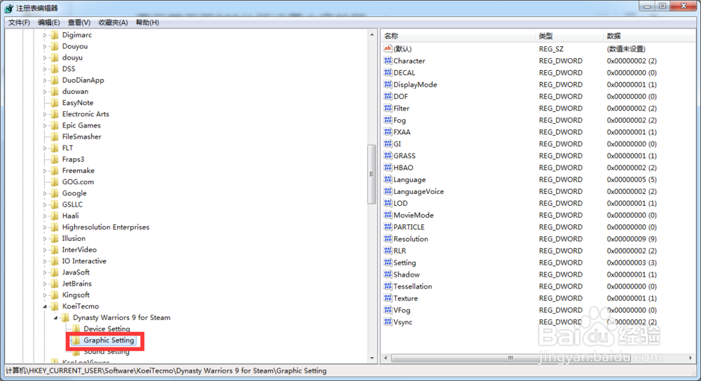Click the DWORD icon beside DOF value
The height and width of the screenshot is (381, 701).
[x=388, y=96]
